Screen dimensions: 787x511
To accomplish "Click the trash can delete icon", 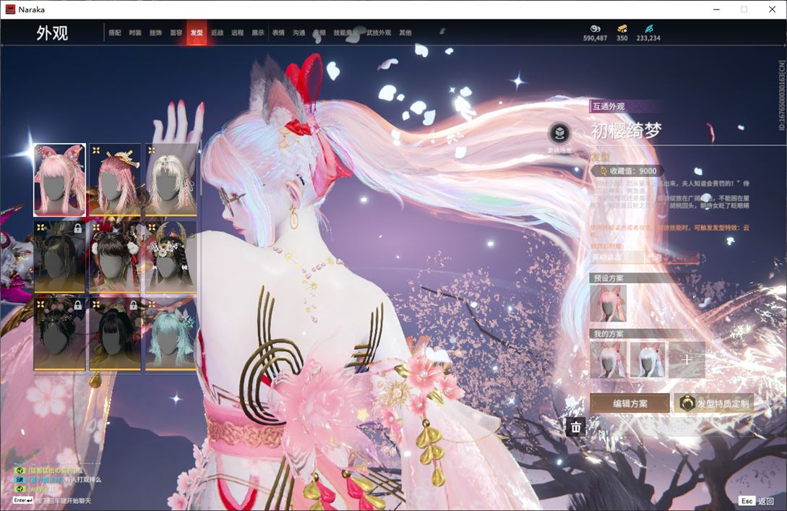I will coord(576,427).
